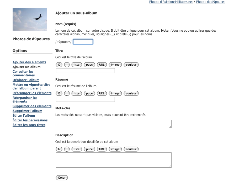Insert a list in the Description field
This screenshot has width=234, height=187.
tap(77, 149)
